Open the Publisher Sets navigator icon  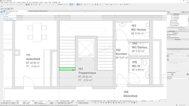pyautogui.click(x=188, y=12)
